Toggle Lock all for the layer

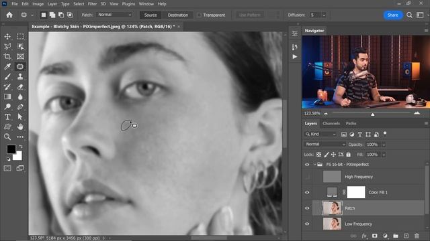[x=348, y=155]
